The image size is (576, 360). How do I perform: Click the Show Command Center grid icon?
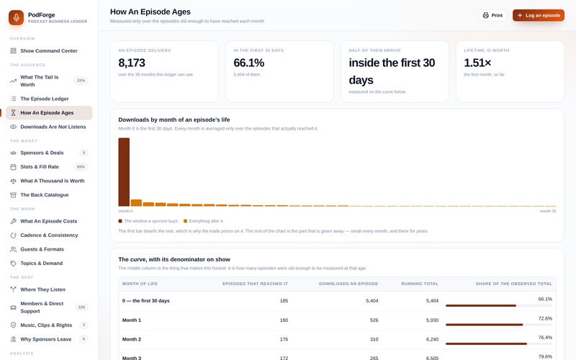(x=13, y=50)
